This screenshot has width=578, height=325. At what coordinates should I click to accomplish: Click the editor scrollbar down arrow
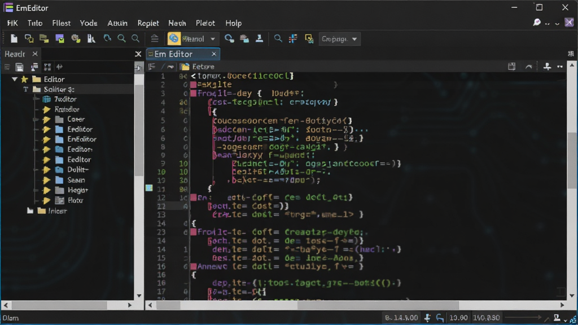[x=572, y=296]
